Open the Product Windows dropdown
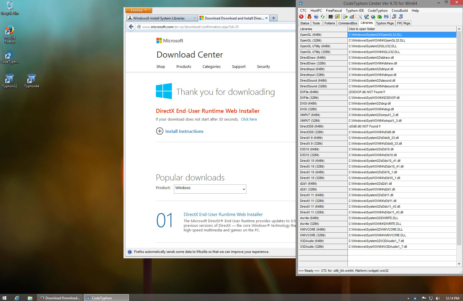 (210, 189)
